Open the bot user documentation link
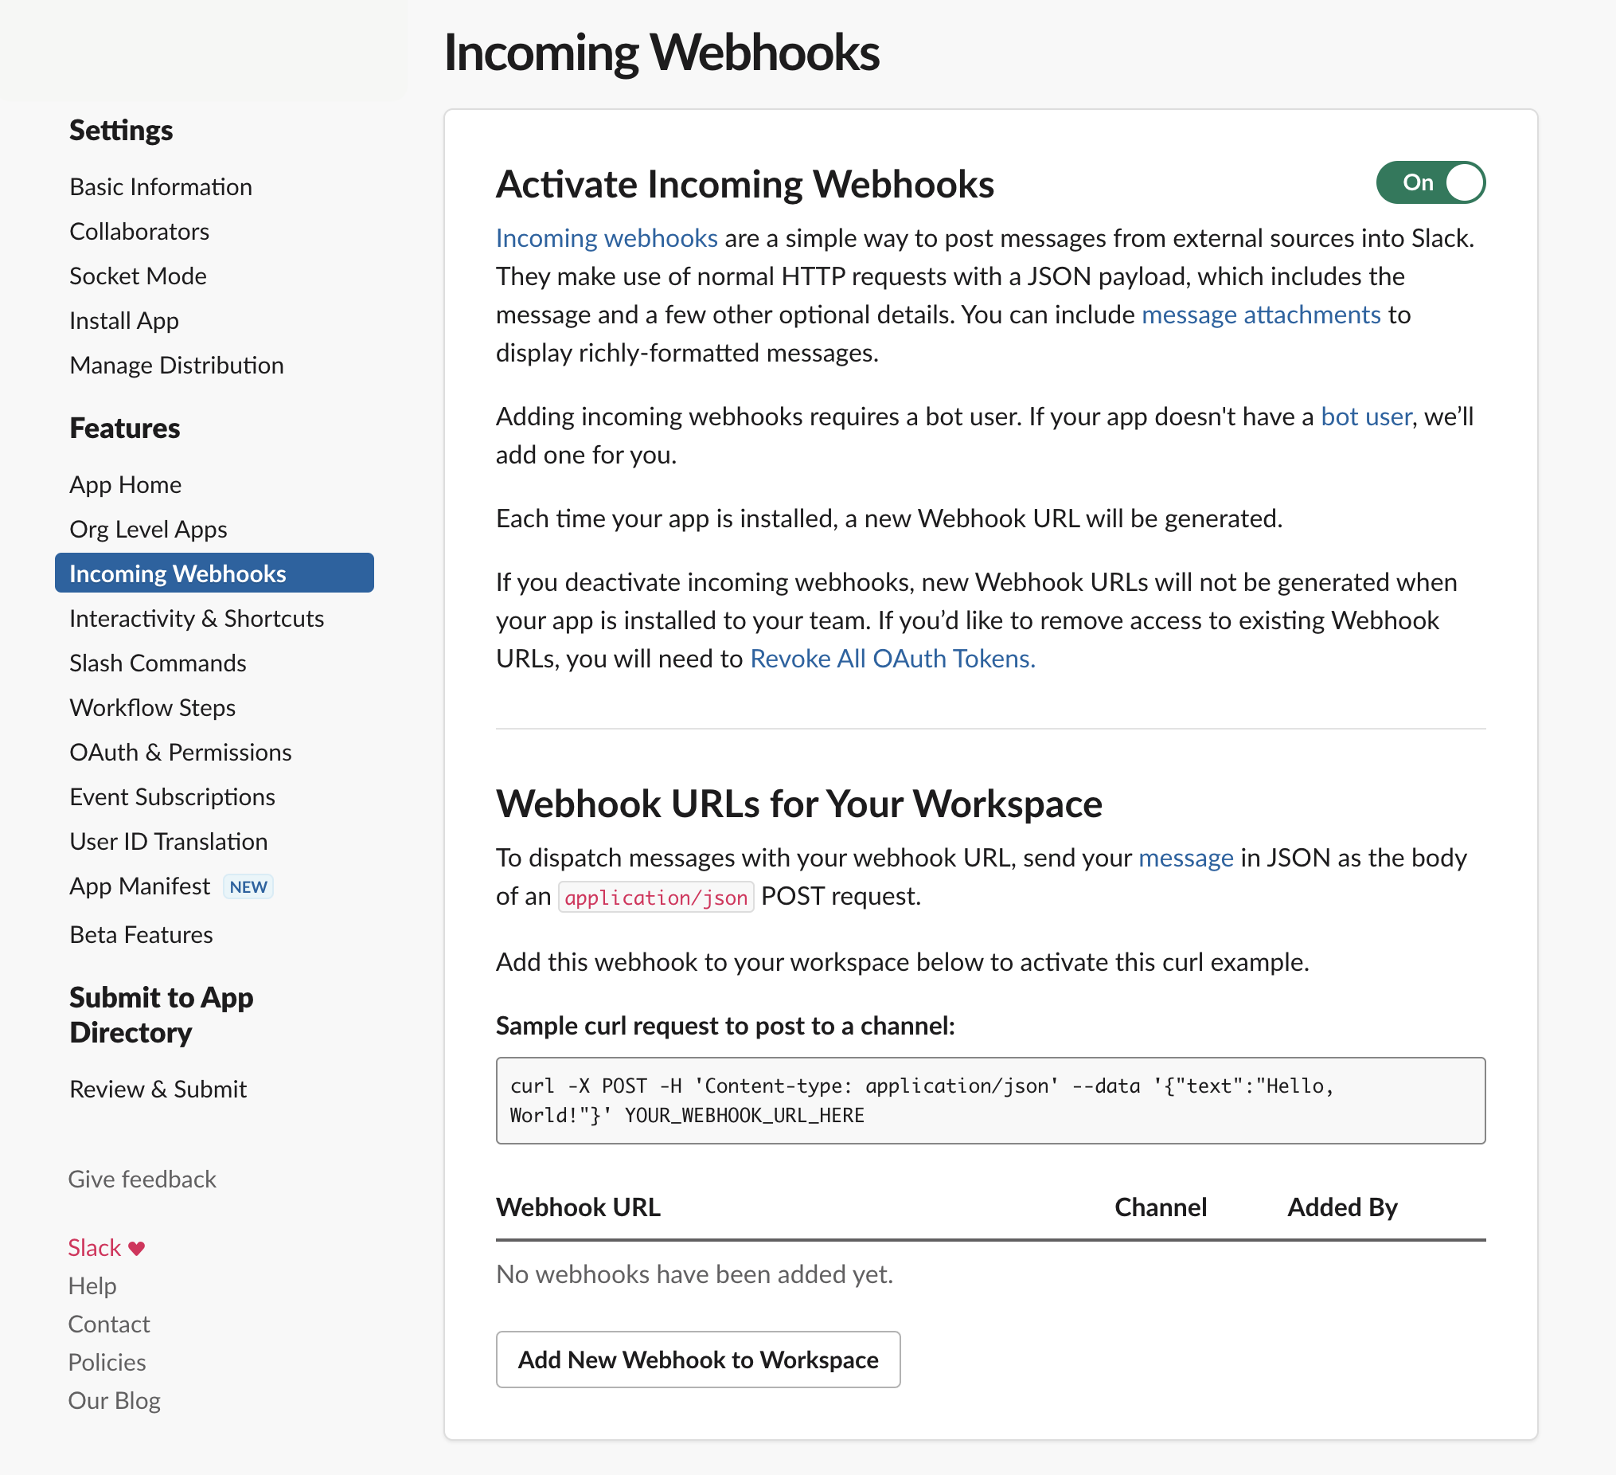Viewport: 1616px width, 1475px height. click(x=1365, y=417)
